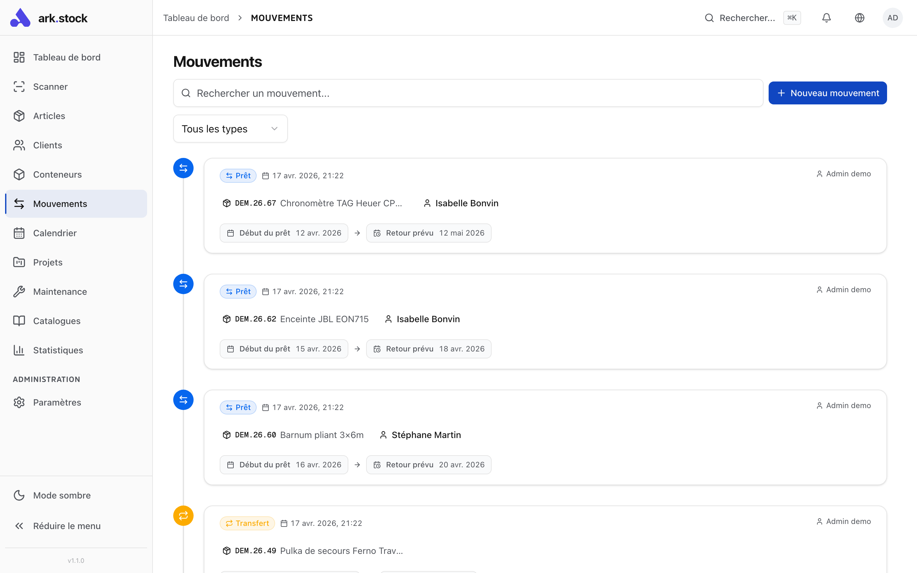Screen dimensions: 917x573
Task: Open the language globe selector
Action: [x=859, y=18]
